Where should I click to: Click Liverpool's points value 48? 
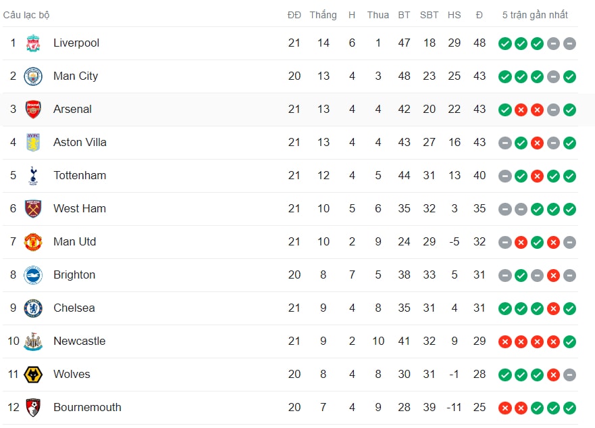(480, 43)
